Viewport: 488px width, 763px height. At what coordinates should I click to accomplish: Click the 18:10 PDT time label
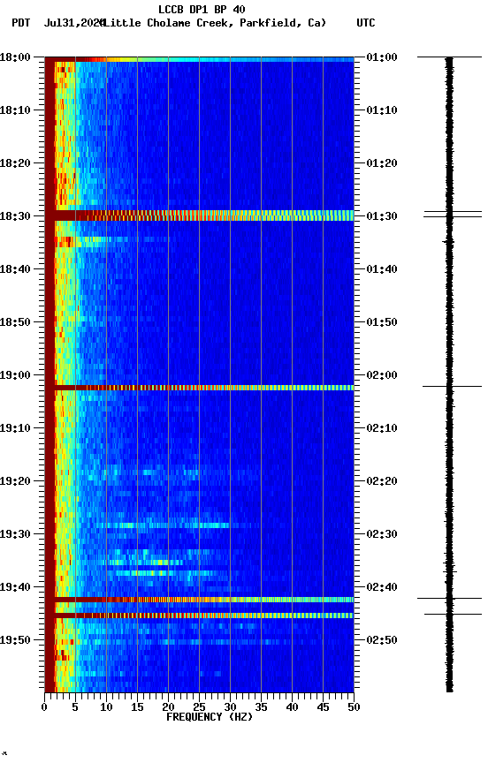[x=15, y=110]
